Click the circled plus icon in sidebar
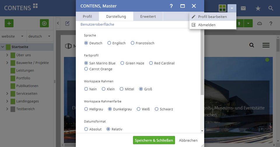The width and height of the screenshot is (280, 147). pyautogui.click(x=44, y=23)
